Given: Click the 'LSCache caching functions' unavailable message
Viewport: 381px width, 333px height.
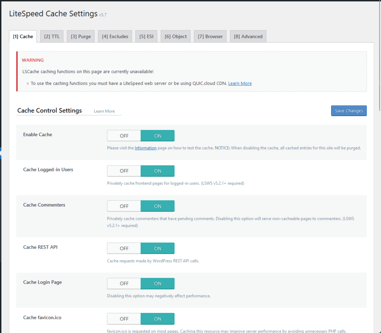Looking at the screenshot, I should [88, 71].
